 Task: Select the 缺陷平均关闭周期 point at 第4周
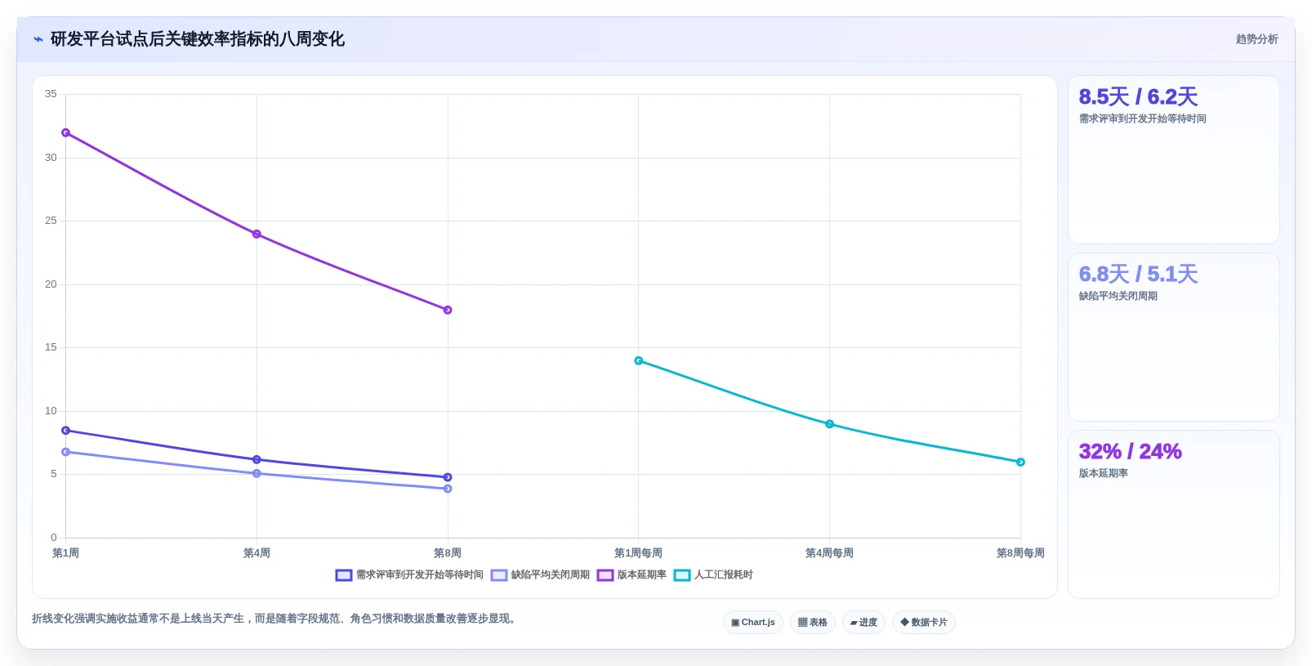pyautogui.click(x=257, y=473)
